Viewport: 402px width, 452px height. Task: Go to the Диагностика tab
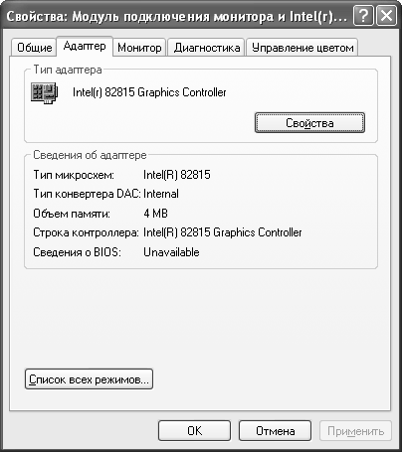(x=207, y=48)
